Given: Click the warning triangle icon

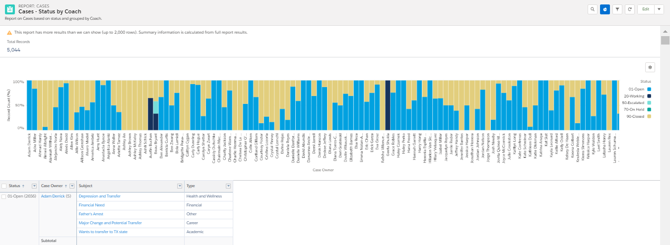Looking at the screenshot, I should 9,32.
